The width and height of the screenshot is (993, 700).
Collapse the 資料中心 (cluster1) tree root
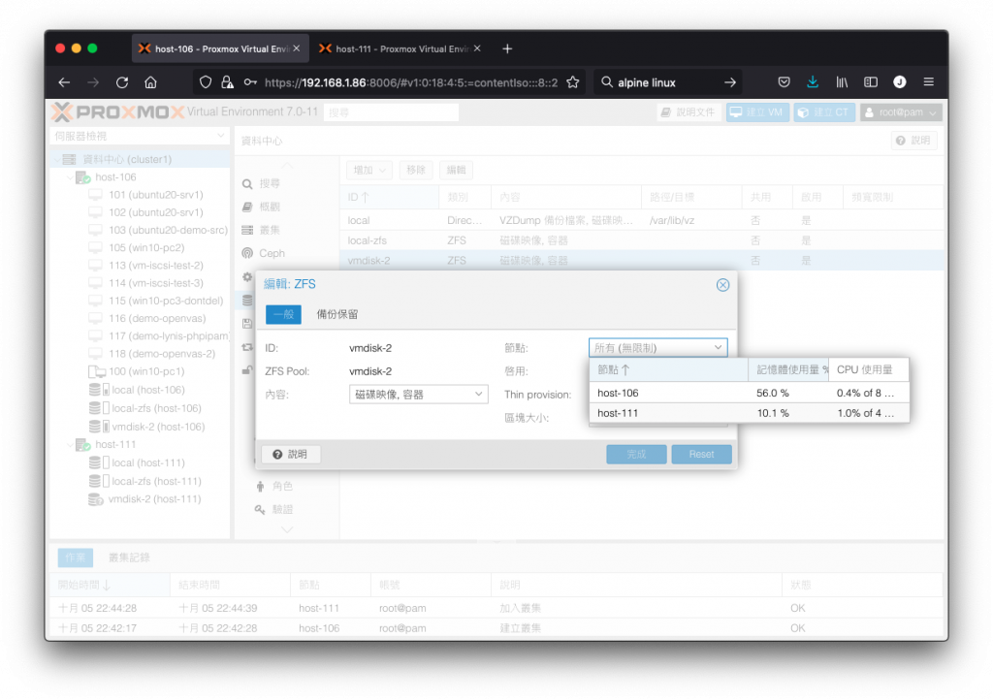tap(57, 160)
